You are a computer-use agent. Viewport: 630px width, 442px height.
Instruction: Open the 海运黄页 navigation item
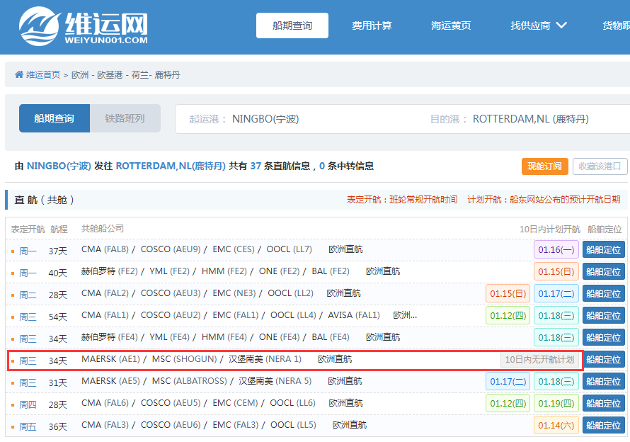tap(451, 23)
